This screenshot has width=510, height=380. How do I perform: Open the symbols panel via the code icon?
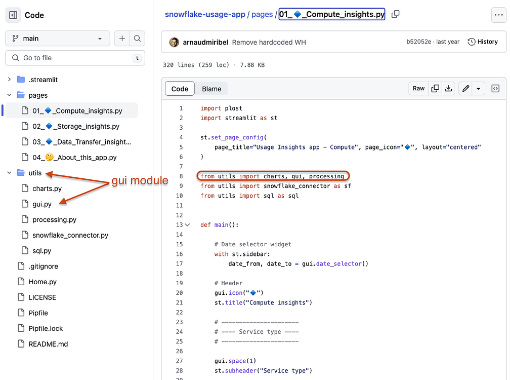point(495,88)
